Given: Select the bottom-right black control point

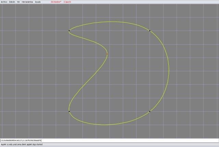Looking at the screenshot, I should (x=150, y=111).
